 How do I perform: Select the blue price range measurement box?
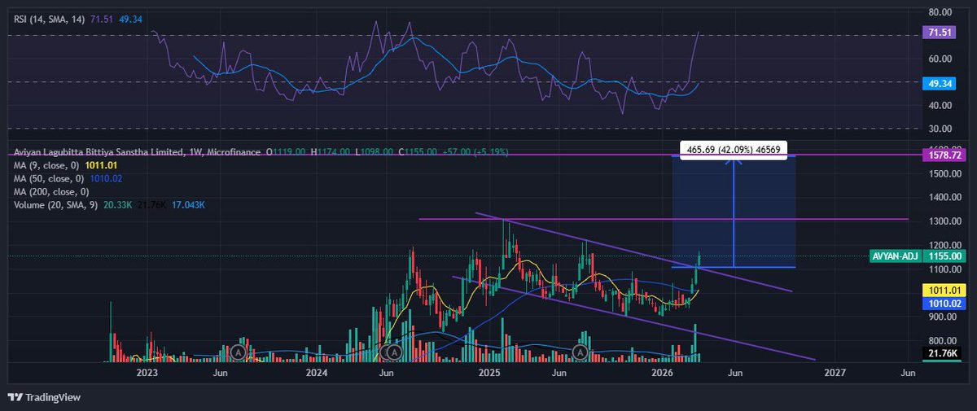734,210
